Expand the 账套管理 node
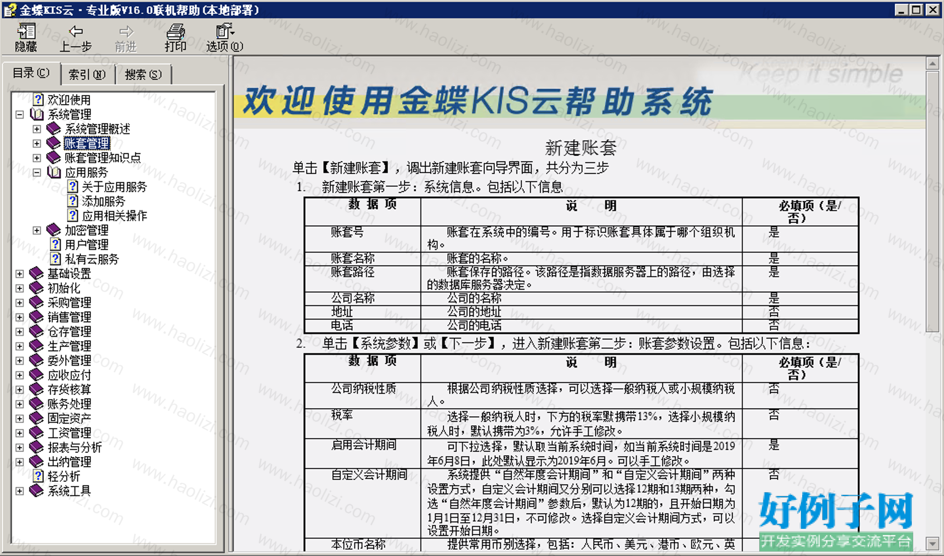This screenshot has height=556, width=944. (x=37, y=144)
